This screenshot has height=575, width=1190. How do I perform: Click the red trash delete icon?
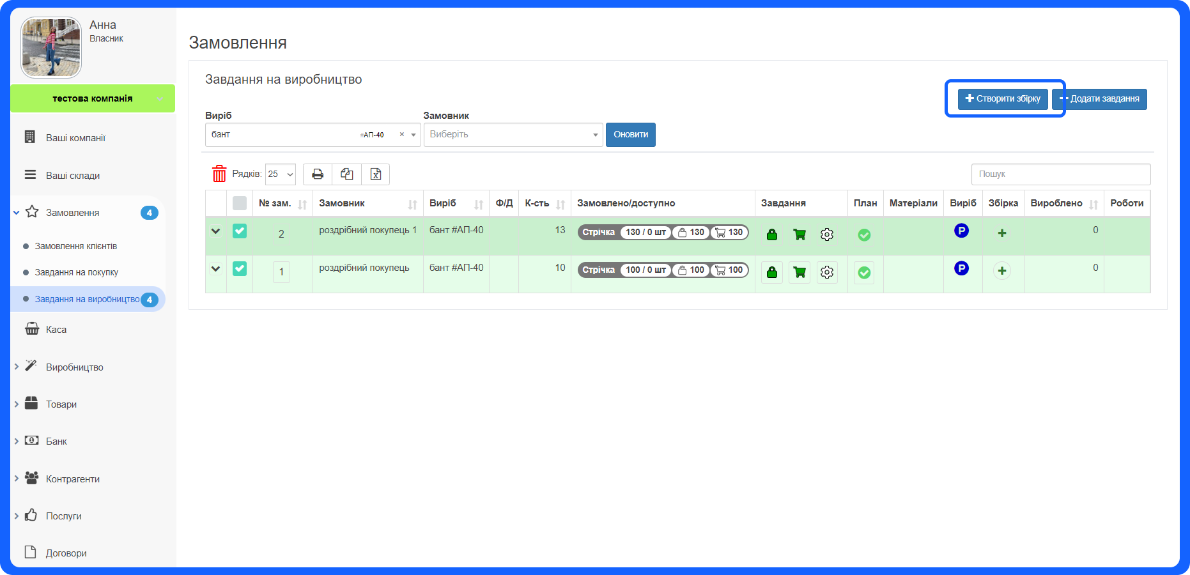[219, 174]
